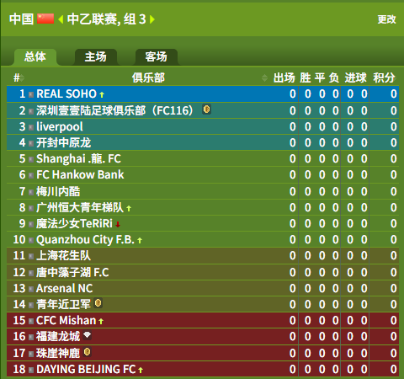This screenshot has width=404, height=379.
Task: Toggle sort arrows beside 俱乐部 column
Action: (x=264, y=77)
